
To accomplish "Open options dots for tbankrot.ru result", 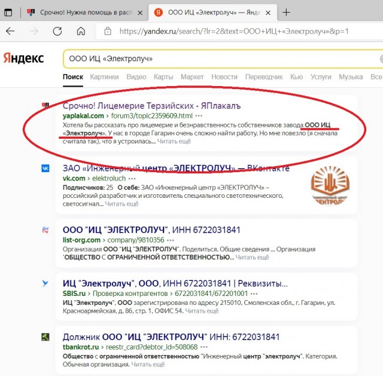I will 203,347.
